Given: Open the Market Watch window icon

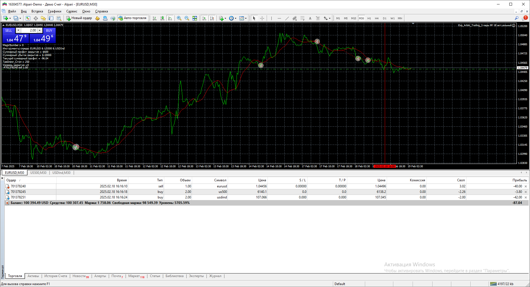Looking at the screenshot, I should (x=28, y=18).
